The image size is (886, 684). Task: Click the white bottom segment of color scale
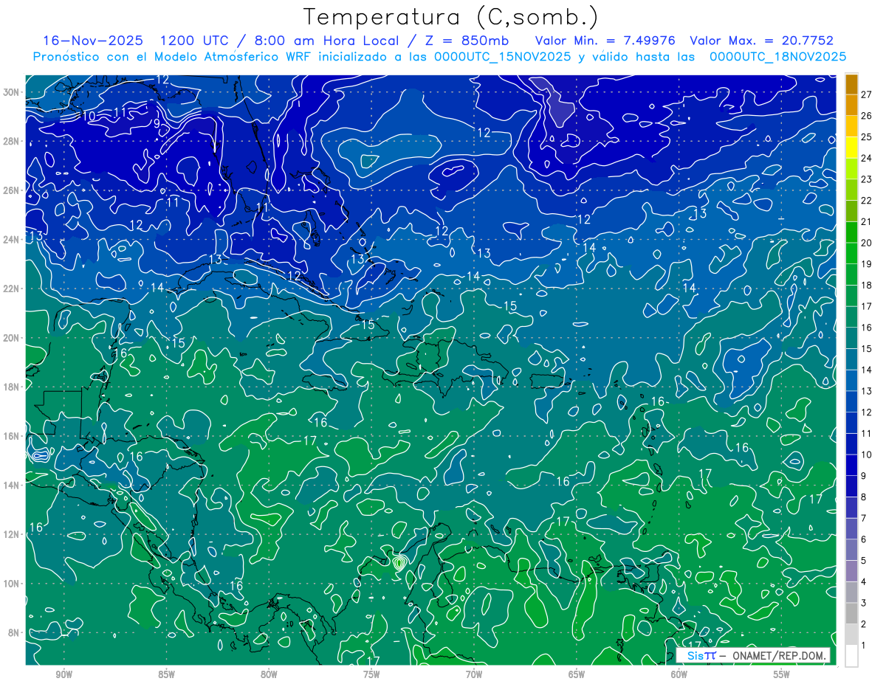[x=851, y=656]
